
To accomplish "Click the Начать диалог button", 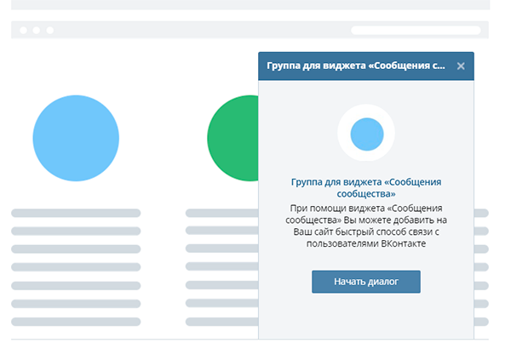I will tap(366, 282).
